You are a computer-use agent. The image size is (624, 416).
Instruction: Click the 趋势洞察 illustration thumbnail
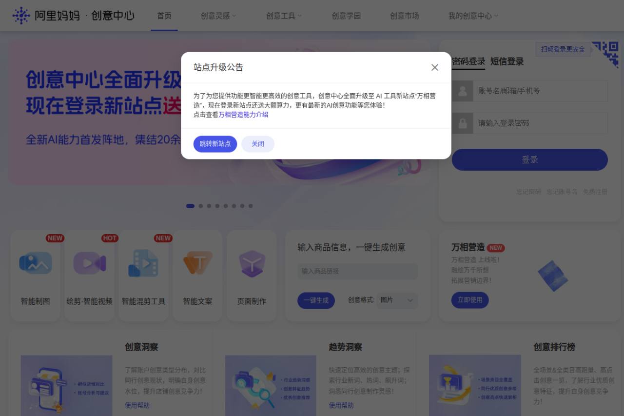[x=271, y=385]
